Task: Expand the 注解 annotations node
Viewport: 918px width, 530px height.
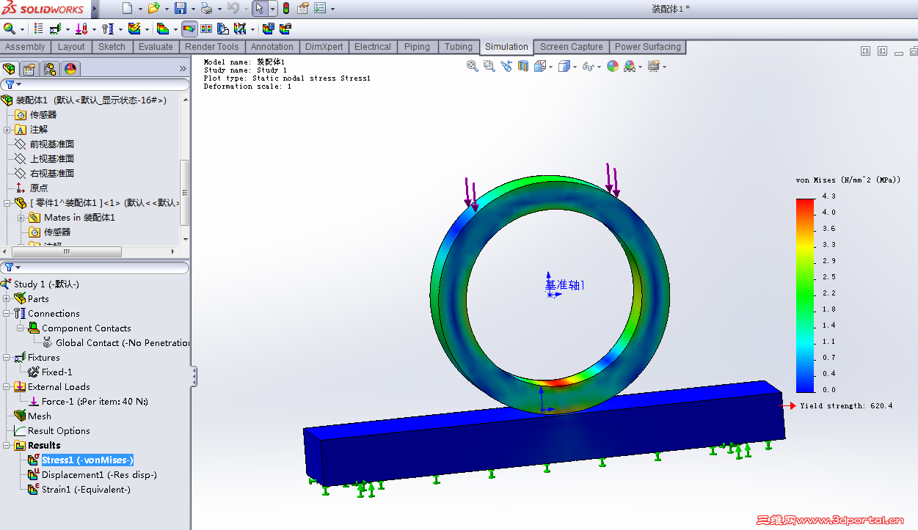Action: pos(7,130)
